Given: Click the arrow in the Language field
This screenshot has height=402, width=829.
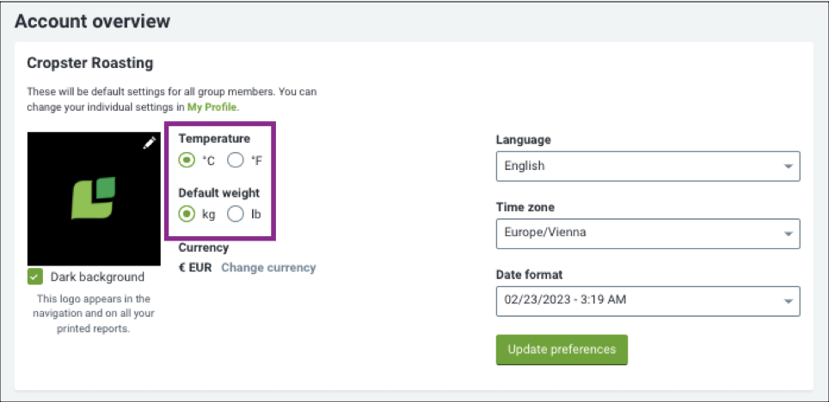Looking at the screenshot, I should coord(788,167).
